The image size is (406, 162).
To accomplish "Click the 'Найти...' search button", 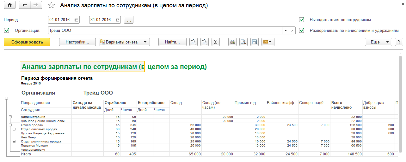I will (x=172, y=42).
